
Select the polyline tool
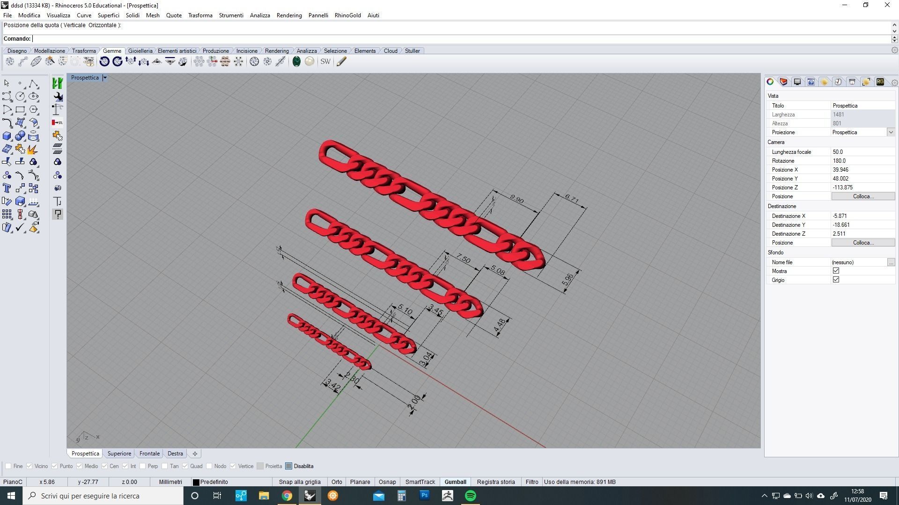coord(33,83)
